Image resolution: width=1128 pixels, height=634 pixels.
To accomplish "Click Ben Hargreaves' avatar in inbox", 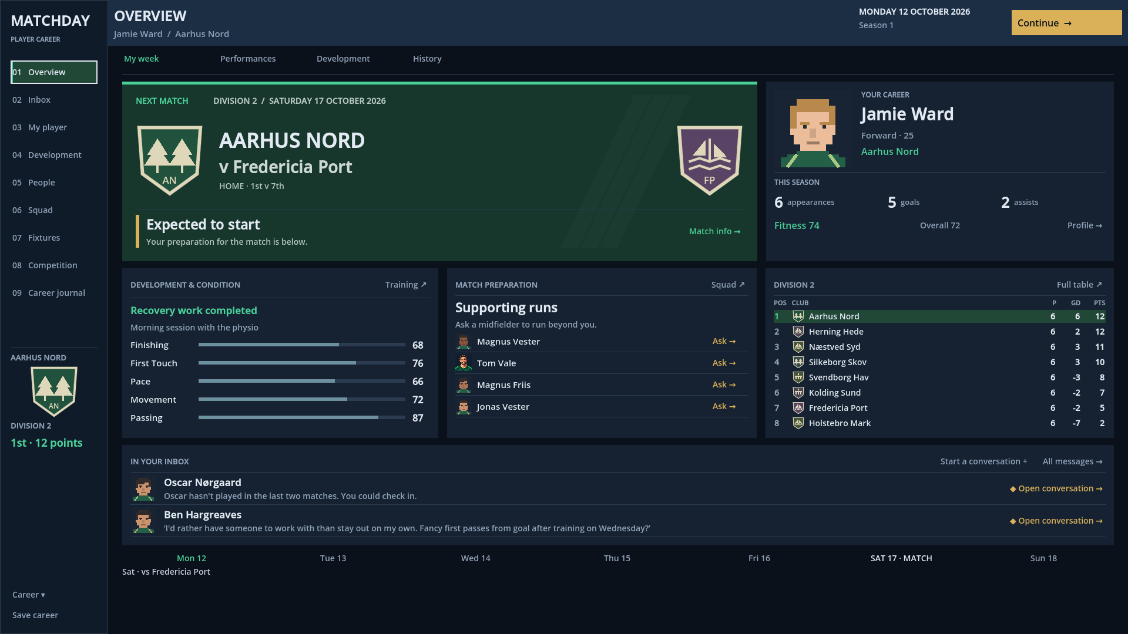I will click(x=143, y=521).
